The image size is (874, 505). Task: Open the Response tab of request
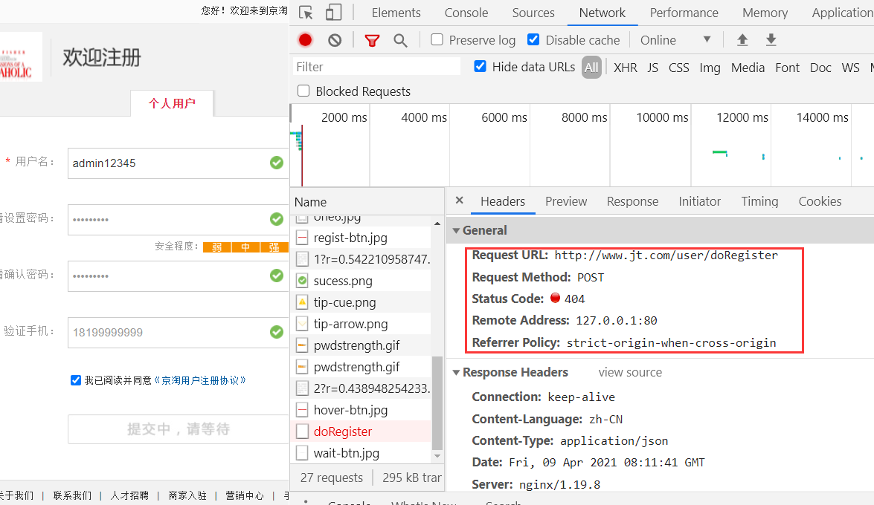point(633,201)
